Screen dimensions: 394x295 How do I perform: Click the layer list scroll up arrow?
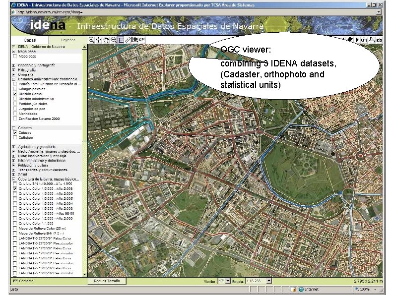tap(84, 47)
